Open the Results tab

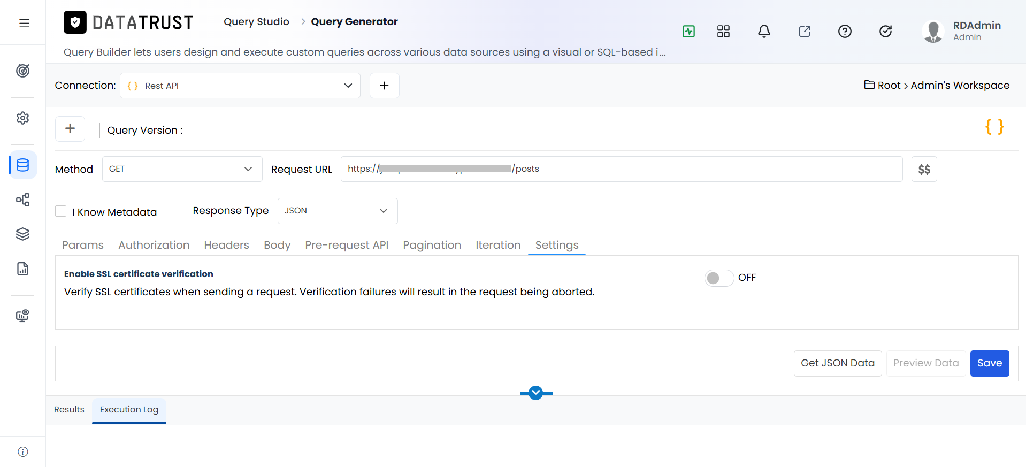tap(69, 410)
